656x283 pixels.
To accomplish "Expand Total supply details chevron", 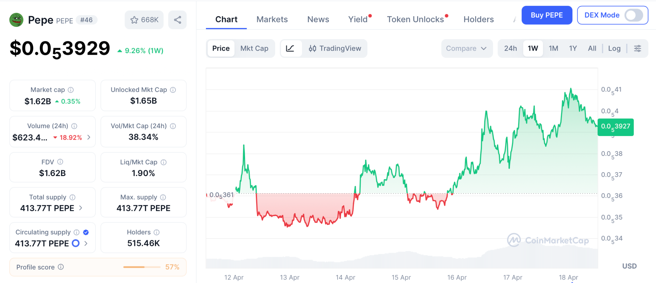I will coord(81,208).
